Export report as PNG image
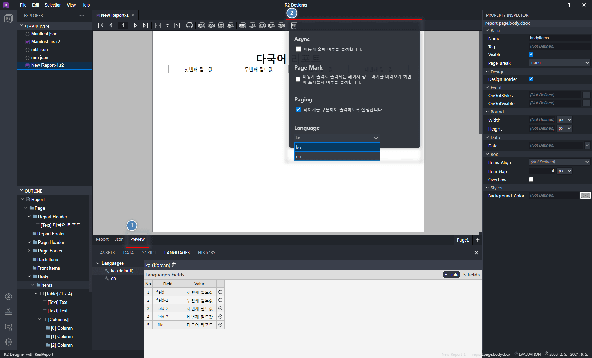 pos(243,25)
